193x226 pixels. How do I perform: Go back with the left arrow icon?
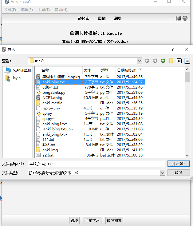click(x=147, y=61)
